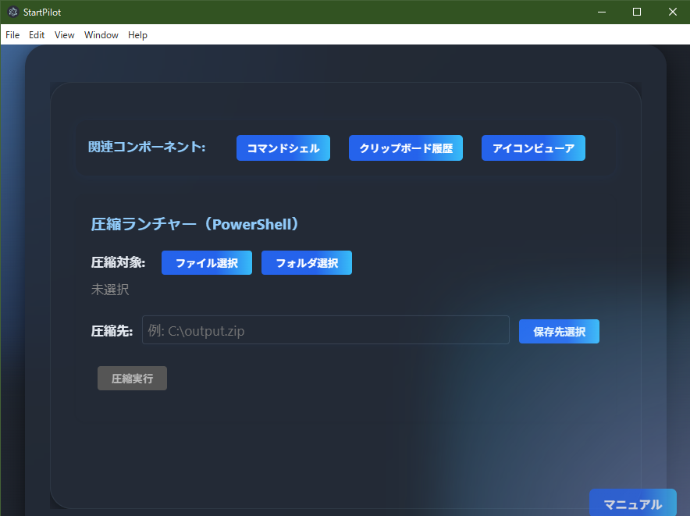Click ファイル選択 to pick files to compress
The image size is (690, 516).
pos(206,262)
